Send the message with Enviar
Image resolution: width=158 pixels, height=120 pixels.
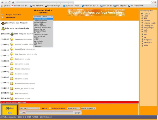click(x=77, y=113)
